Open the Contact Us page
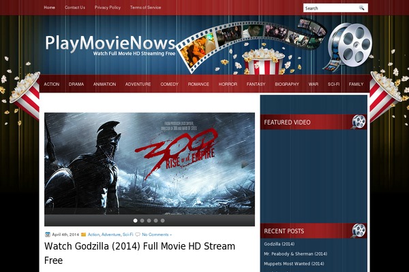This screenshot has width=409, height=272. point(75,7)
